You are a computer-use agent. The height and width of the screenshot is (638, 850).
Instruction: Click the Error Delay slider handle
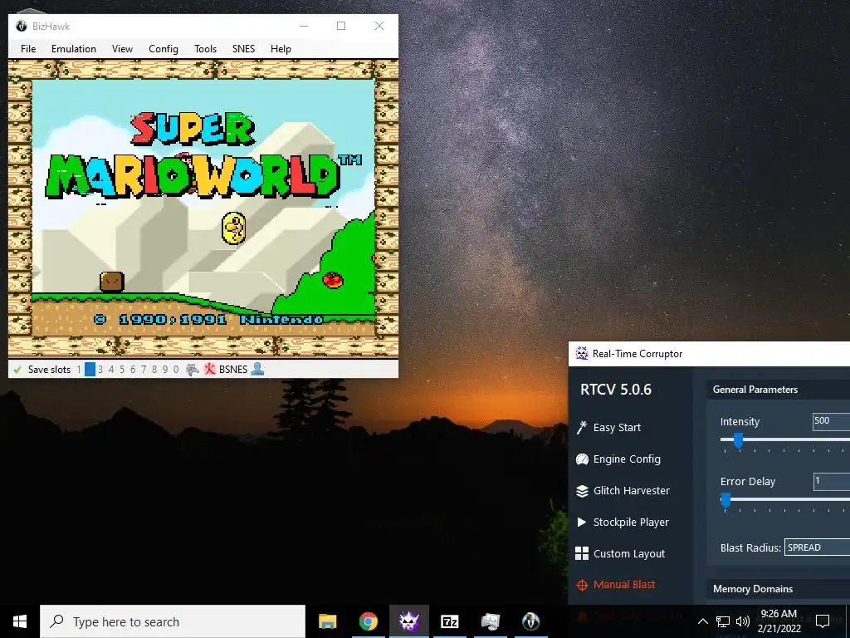pos(725,500)
